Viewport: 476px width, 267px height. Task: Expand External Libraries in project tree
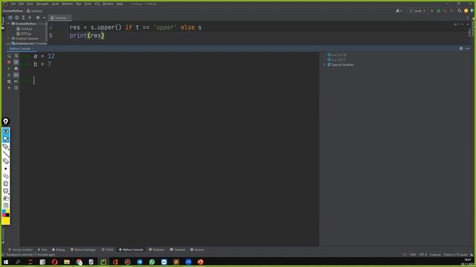[8, 39]
